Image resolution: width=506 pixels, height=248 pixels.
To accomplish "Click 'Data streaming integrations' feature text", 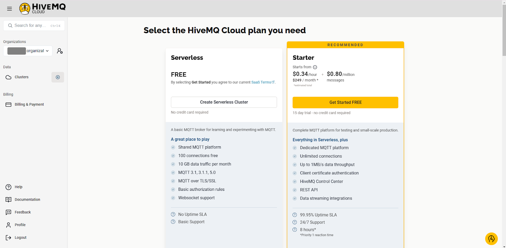I will [326, 198].
